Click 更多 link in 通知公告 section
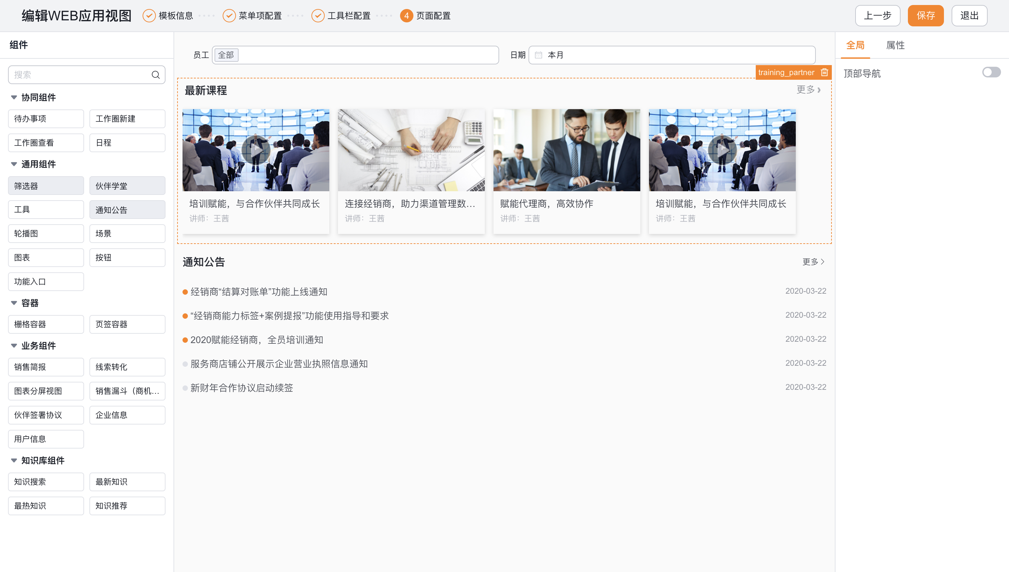Image resolution: width=1009 pixels, height=572 pixels. click(813, 262)
